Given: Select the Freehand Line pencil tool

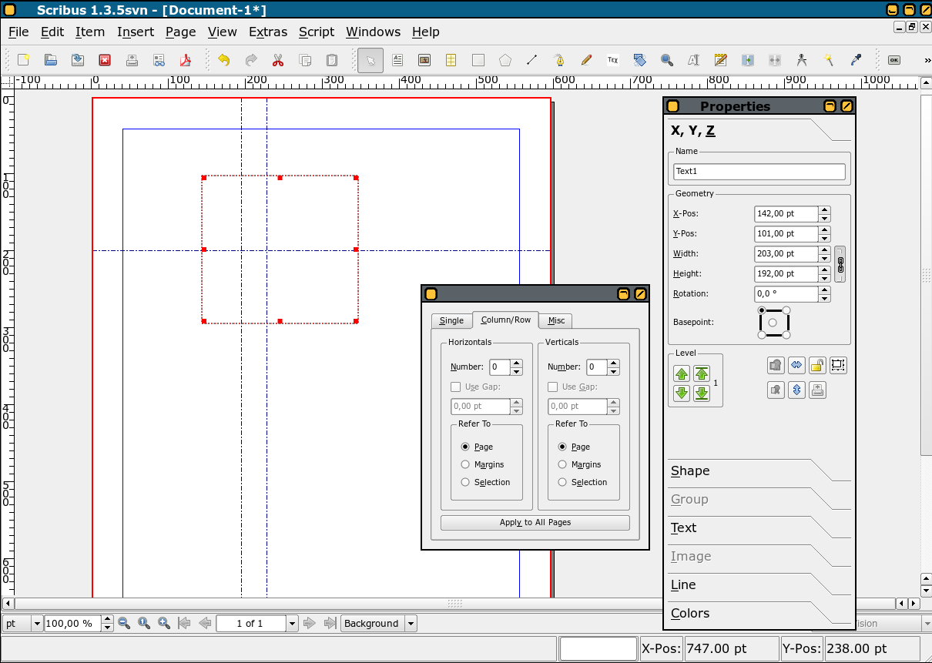Looking at the screenshot, I should click(x=586, y=60).
